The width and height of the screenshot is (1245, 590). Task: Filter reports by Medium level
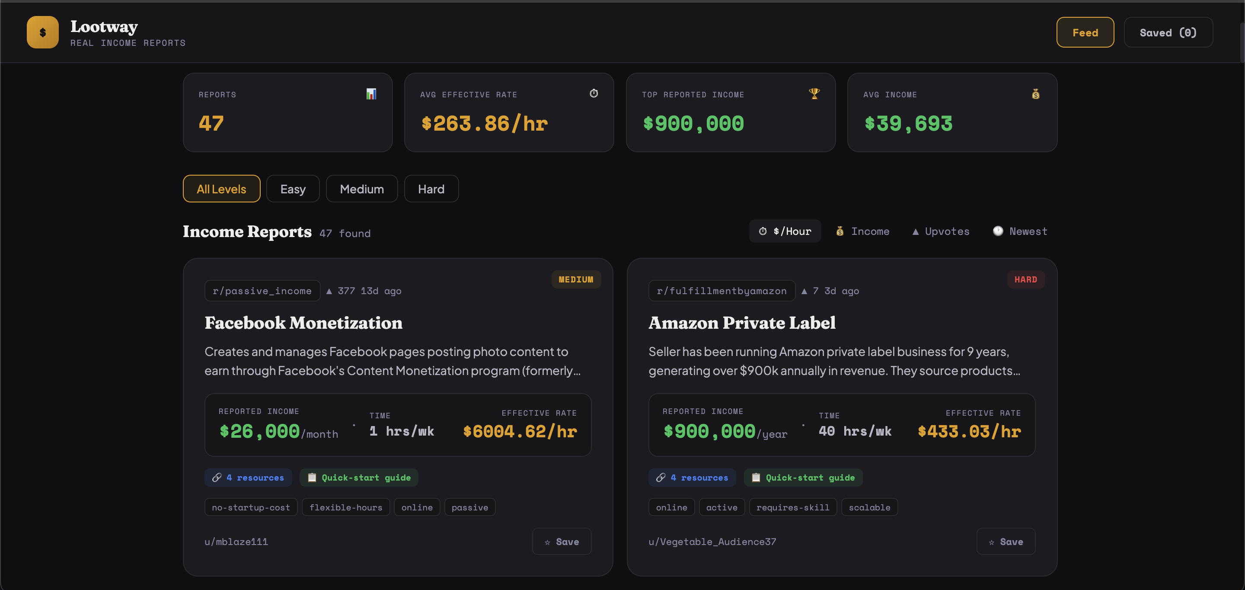click(361, 189)
